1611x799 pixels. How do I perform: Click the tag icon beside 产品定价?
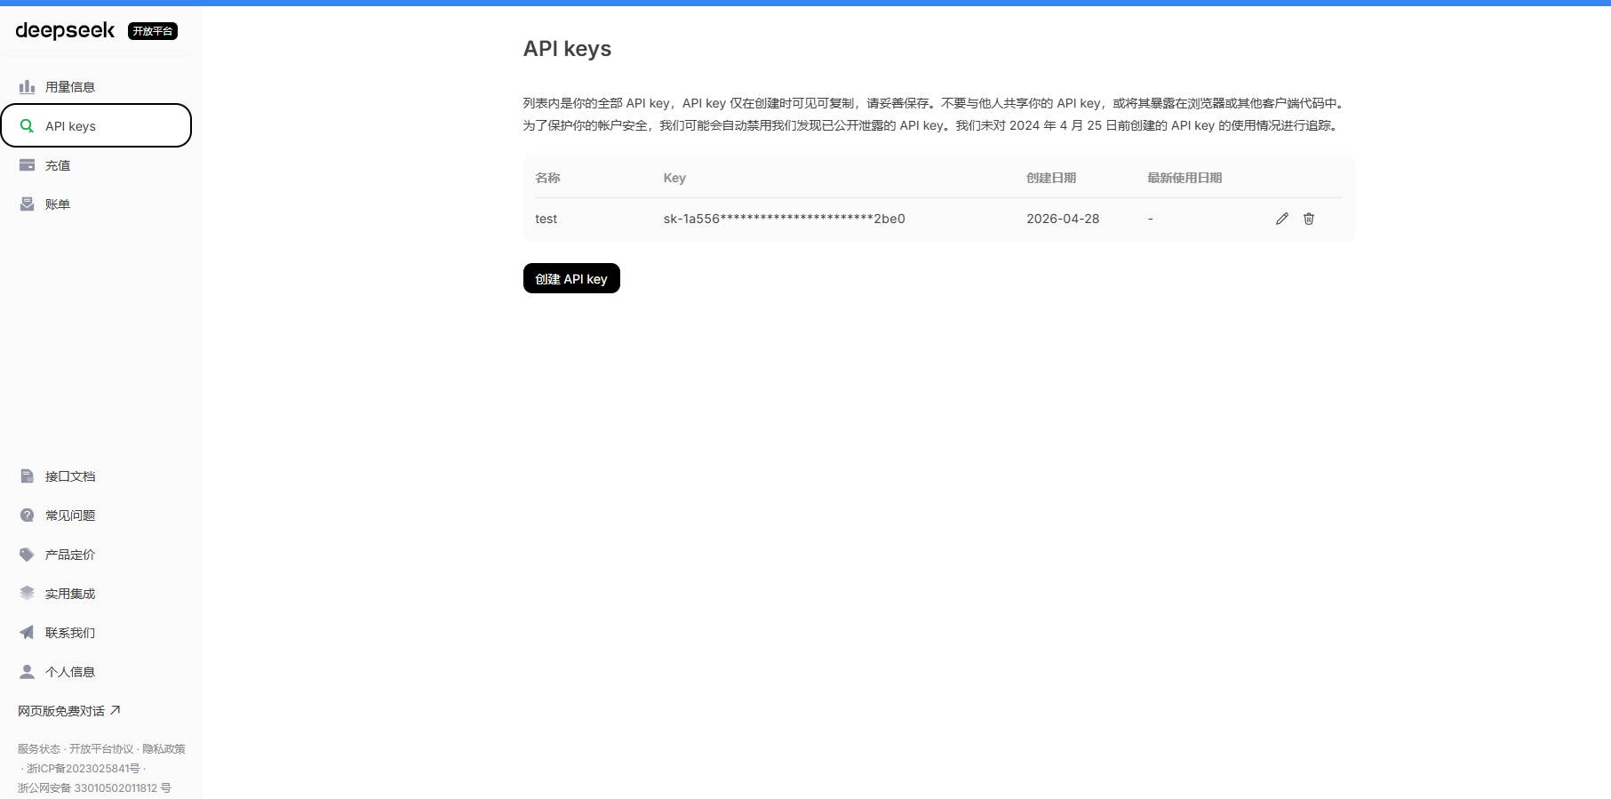27,555
